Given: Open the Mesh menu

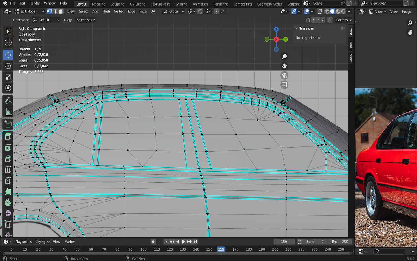Looking at the screenshot, I should 106,12.
